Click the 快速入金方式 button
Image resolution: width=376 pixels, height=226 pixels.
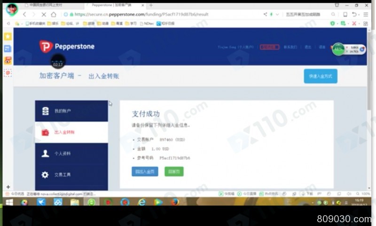(320, 76)
